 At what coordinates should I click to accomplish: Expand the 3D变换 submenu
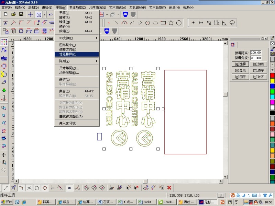tap(76, 38)
